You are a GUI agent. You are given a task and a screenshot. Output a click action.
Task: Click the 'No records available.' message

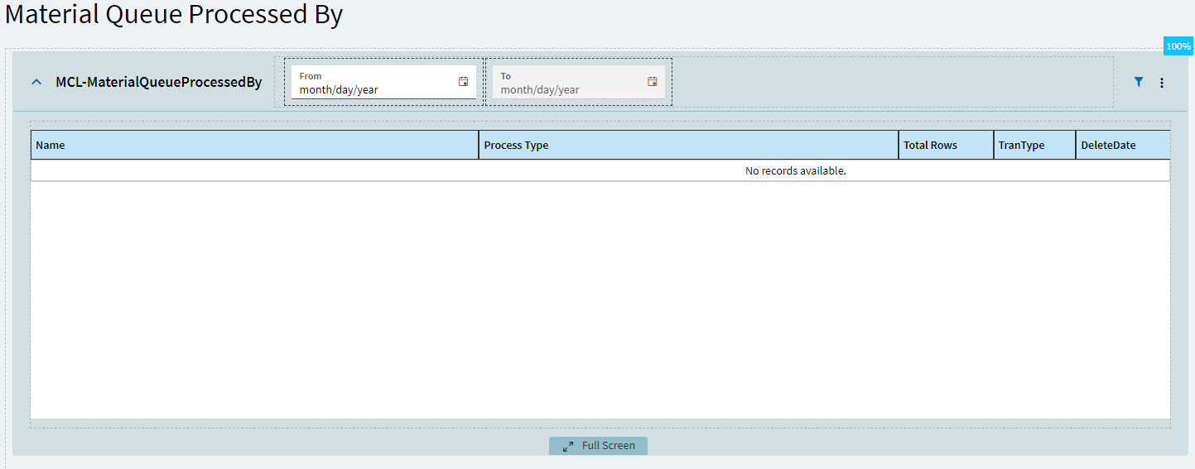[796, 170]
